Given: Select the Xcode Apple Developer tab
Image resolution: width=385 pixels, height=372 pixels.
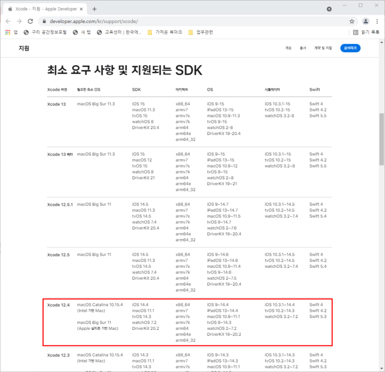Looking at the screenshot, I should click(x=45, y=9).
